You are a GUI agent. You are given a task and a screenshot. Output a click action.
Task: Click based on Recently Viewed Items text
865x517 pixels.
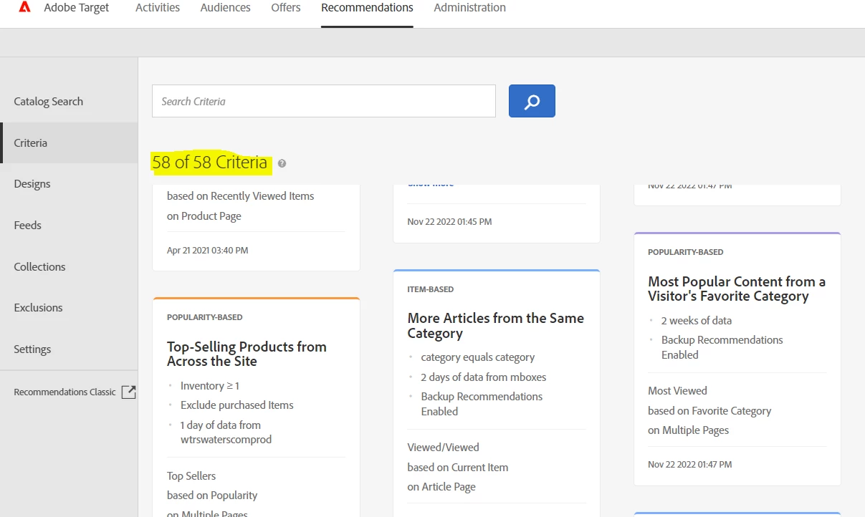(x=241, y=196)
